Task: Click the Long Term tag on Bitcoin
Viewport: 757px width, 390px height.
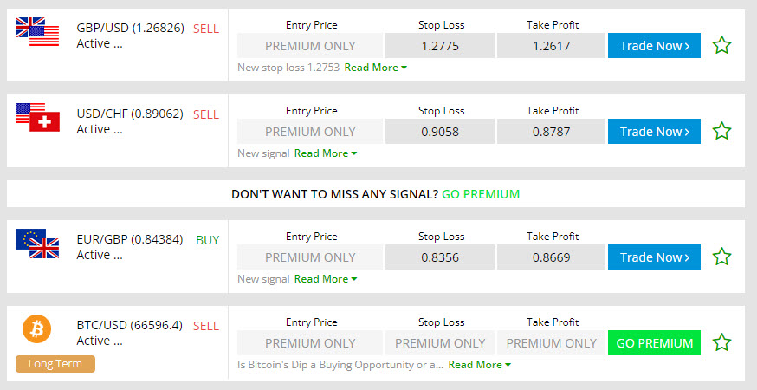Action: (55, 363)
